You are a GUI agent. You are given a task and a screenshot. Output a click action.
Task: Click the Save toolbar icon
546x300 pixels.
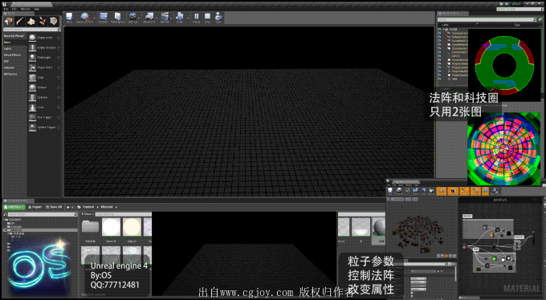[x=69, y=16]
